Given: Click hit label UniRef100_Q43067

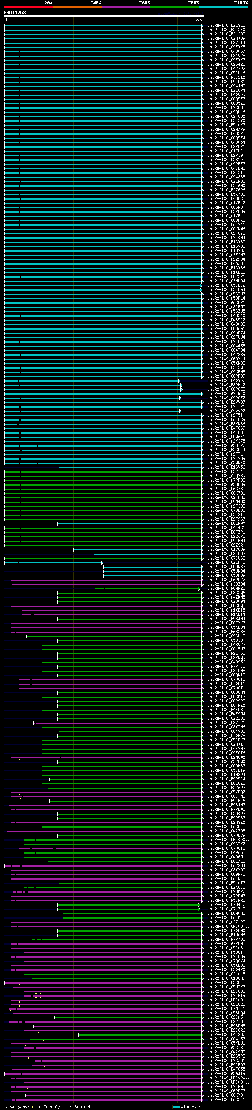Looking at the screenshot, I should [226, 51].
